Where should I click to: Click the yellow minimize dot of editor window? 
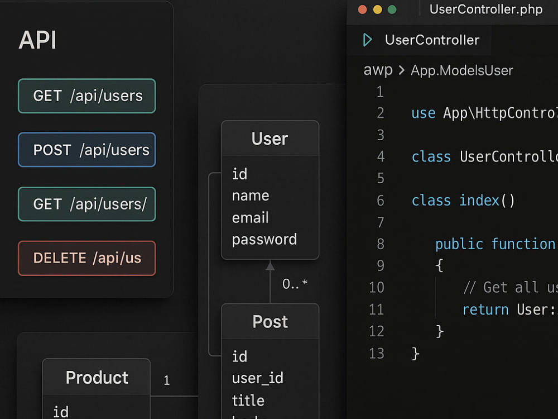[x=377, y=9]
